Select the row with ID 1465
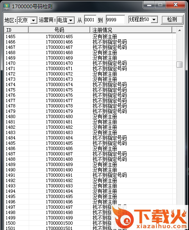Screen dimensions: 189x230 coord(90,36)
